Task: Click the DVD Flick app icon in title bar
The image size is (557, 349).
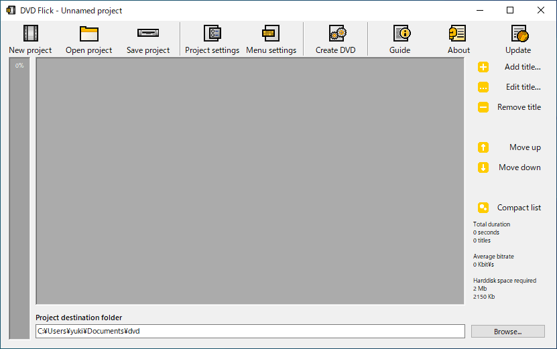Action: coord(11,10)
